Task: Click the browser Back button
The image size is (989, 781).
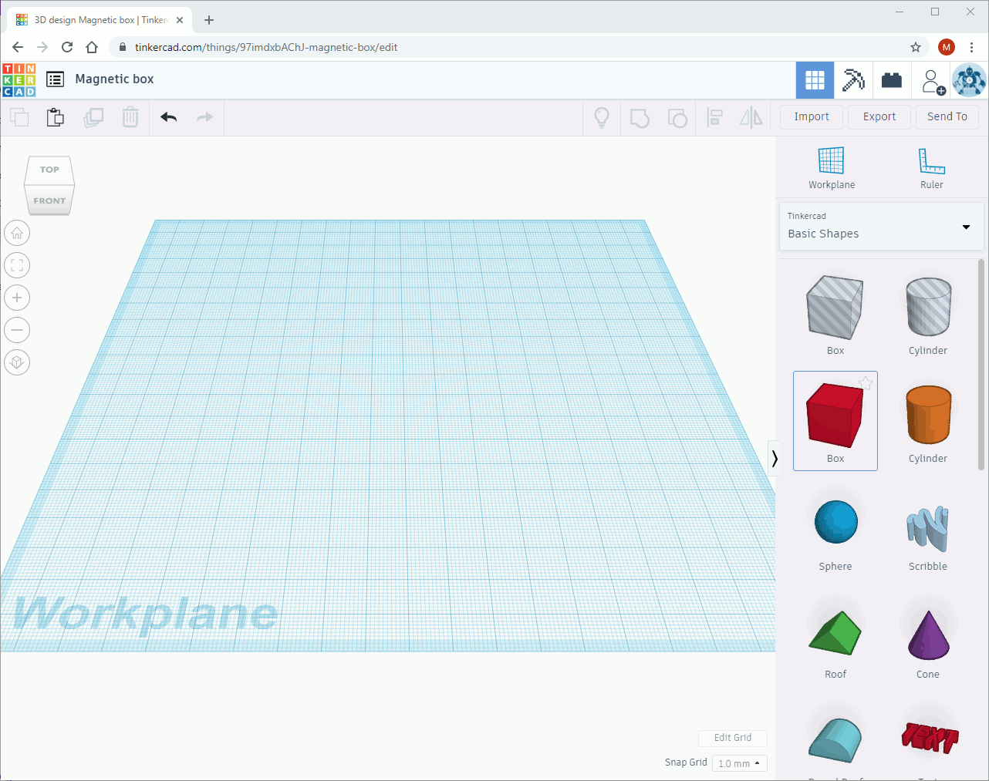Action: tap(18, 47)
